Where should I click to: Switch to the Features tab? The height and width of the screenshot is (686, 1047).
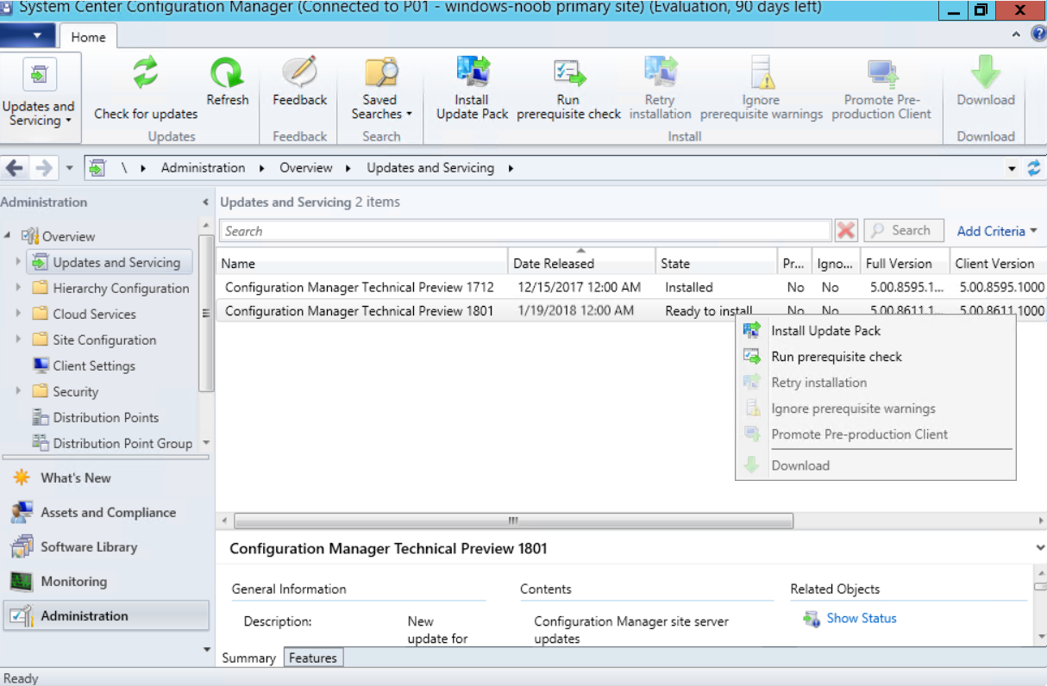point(313,658)
